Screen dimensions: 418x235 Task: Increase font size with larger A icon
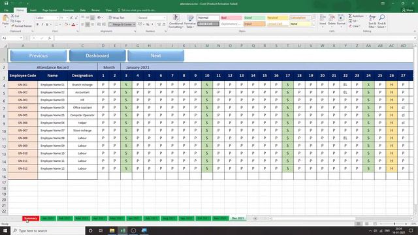[x=71, y=18]
